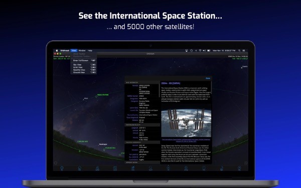Open the Search magnifier in bottom toolbar

pyautogui.click(x=150, y=167)
